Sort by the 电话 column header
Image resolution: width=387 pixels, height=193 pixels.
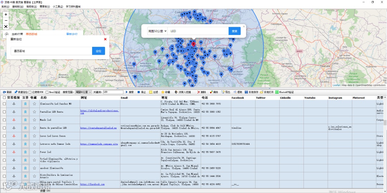[x=216, y=98]
